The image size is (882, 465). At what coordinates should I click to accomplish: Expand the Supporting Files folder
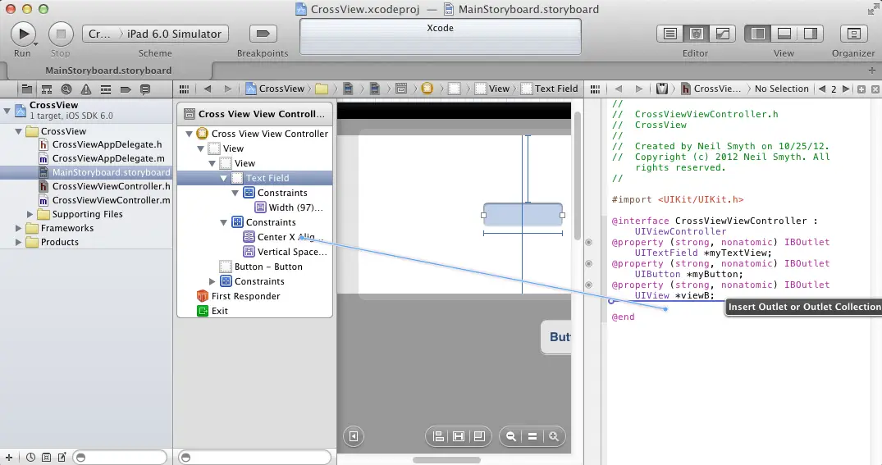(x=31, y=214)
